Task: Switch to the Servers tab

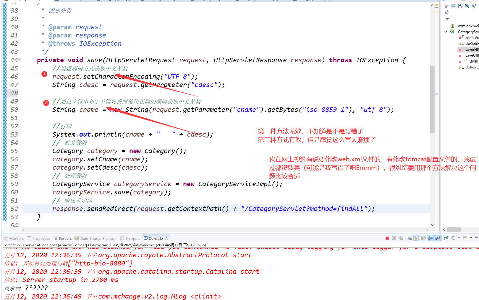Action: pos(62,238)
